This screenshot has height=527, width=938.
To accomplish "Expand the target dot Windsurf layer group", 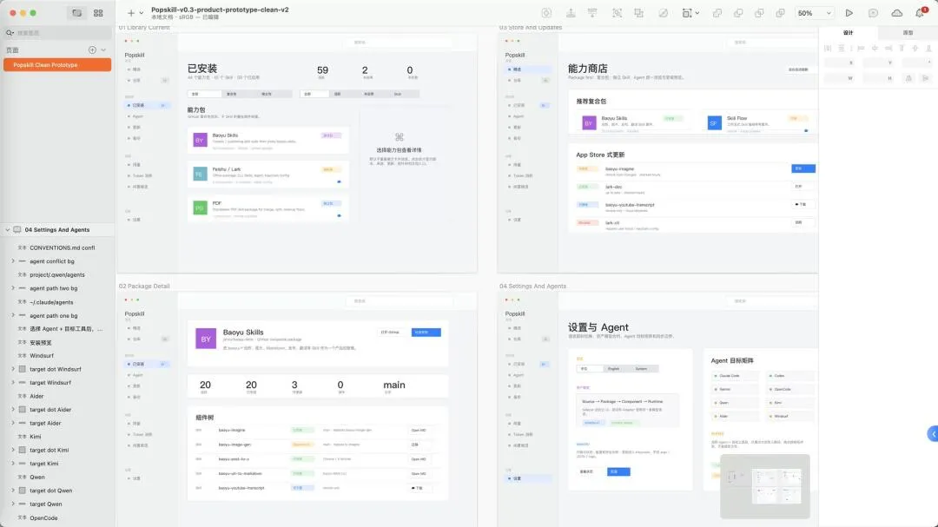I will pyautogui.click(x=13, y=369).
